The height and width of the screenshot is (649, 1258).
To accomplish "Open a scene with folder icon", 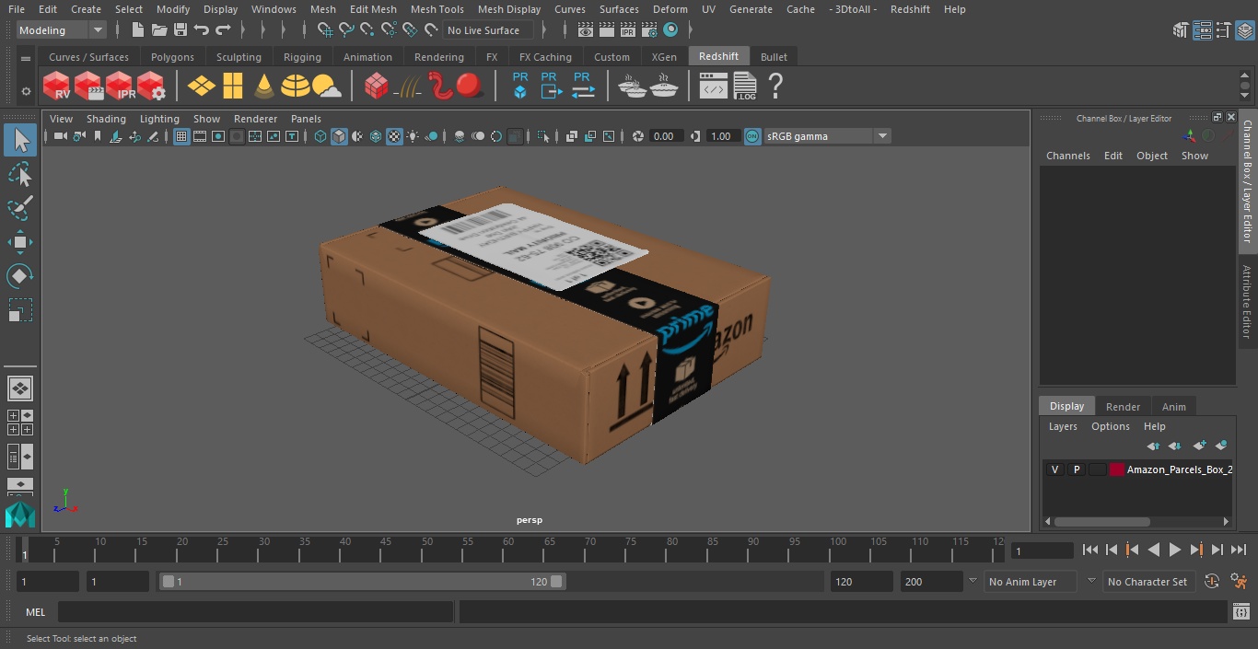I will (x=158, y=30).
